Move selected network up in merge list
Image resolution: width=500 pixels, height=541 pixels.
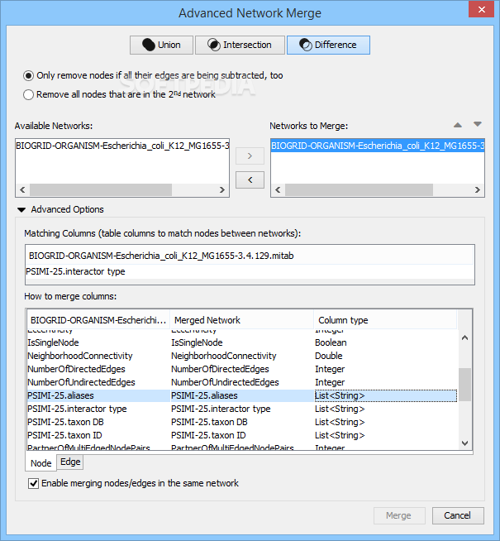click(458, 125)
